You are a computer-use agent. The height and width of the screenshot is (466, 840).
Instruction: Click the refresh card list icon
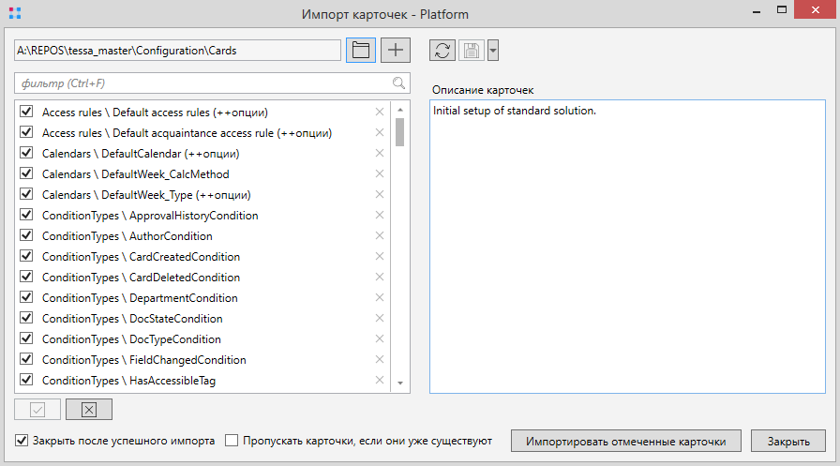tap(443, 51)
